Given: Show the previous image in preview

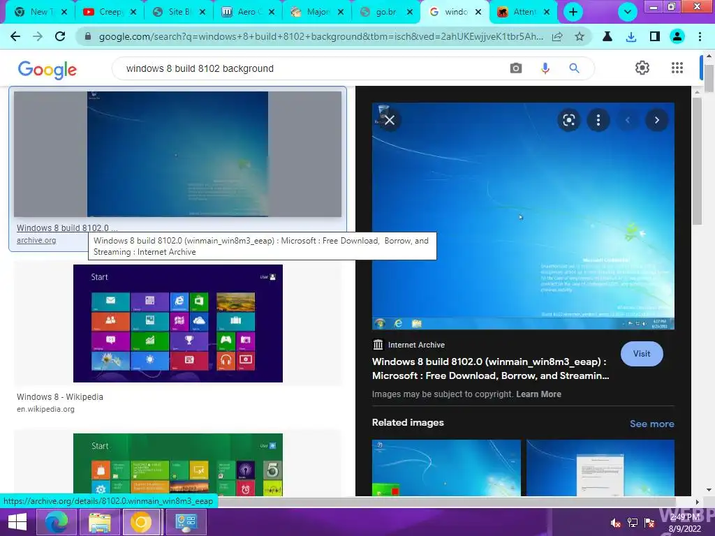Looking at the screenshot, I should [628, 120].
